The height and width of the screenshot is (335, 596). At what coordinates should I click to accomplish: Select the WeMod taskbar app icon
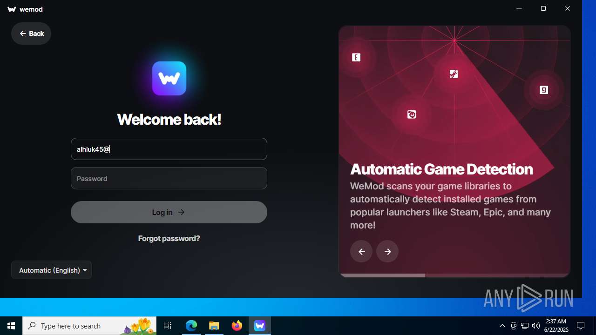[260, 326]
